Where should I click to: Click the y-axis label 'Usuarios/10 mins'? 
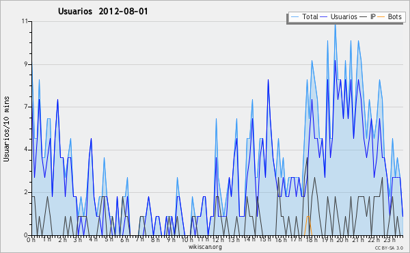(6, 129)
